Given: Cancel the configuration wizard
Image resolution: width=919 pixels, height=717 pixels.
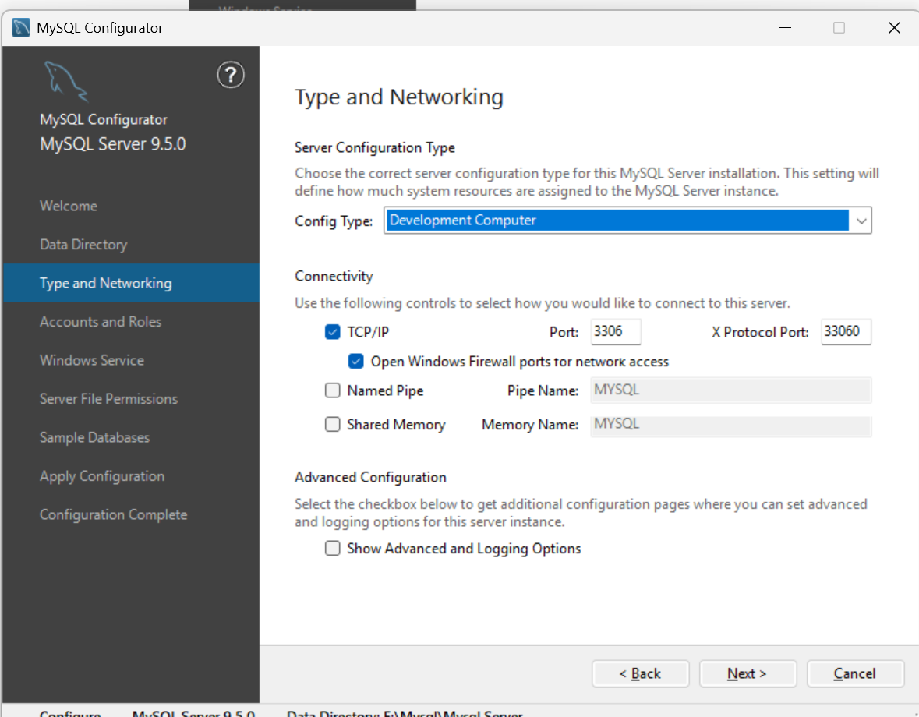Looking at the screenshot, I should pos(855,673).
